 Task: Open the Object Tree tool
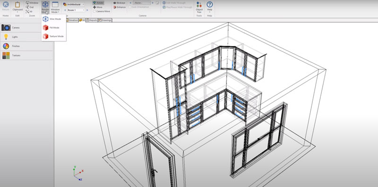(x=199, y=7)
